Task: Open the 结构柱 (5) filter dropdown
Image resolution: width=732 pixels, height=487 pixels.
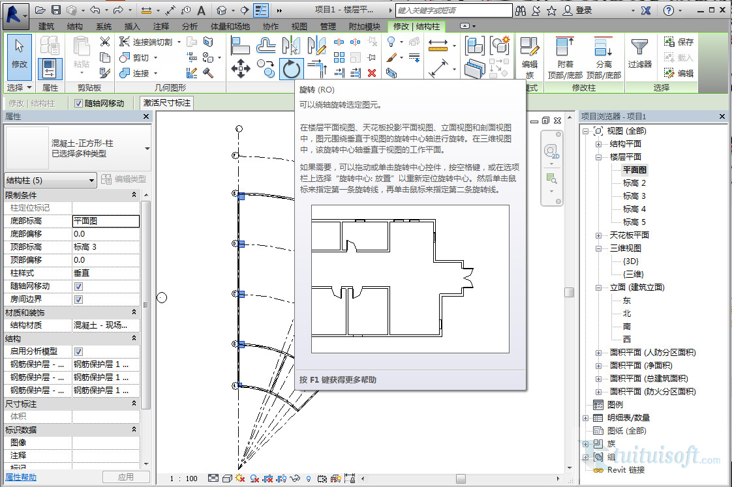Action: 90,180
